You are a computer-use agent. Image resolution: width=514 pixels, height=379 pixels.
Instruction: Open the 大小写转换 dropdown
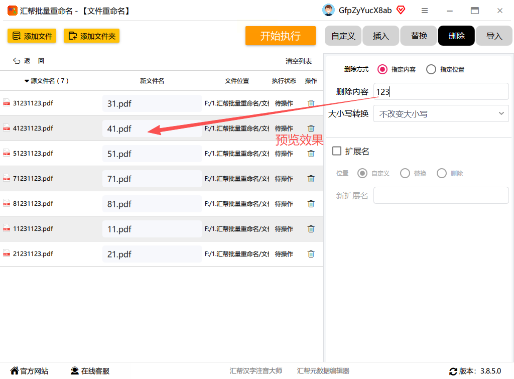coord(441,114)
